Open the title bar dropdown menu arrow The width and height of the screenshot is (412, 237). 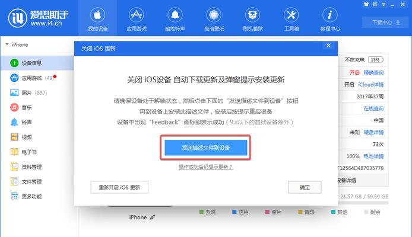[x=384, y=5]
